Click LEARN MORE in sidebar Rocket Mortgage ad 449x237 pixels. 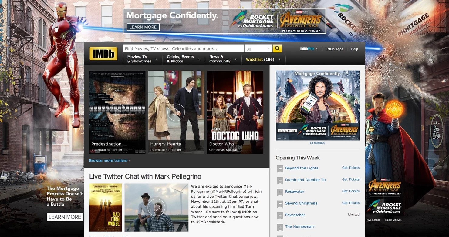(287, 131)
